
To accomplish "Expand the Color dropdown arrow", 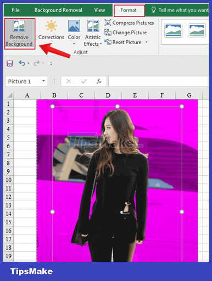I will pyautogui.click(x=74, y=44).
